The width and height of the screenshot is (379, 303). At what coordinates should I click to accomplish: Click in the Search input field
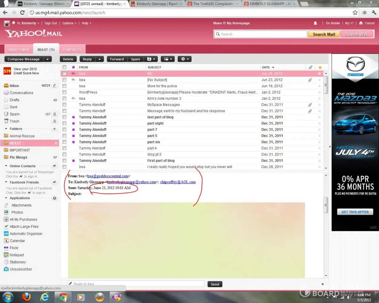(261, 34)
